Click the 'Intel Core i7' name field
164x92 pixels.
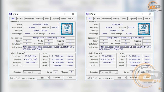coord(117,25)
